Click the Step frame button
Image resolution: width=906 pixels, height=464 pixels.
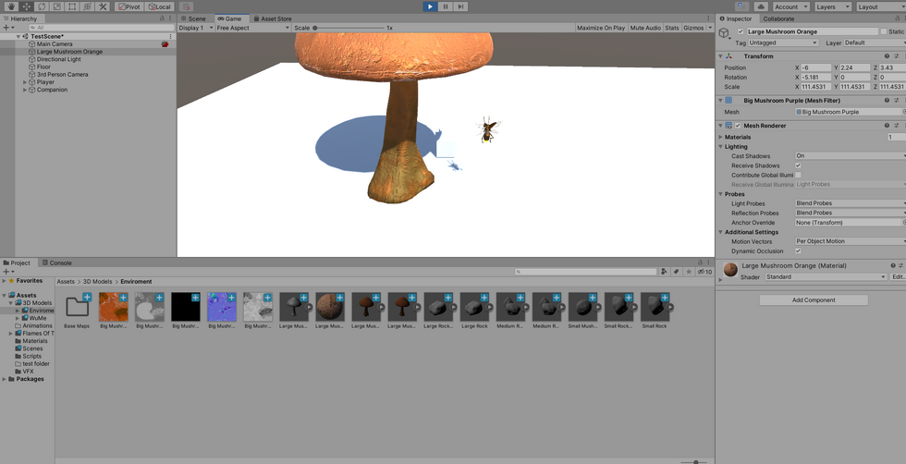pos(460,6)
